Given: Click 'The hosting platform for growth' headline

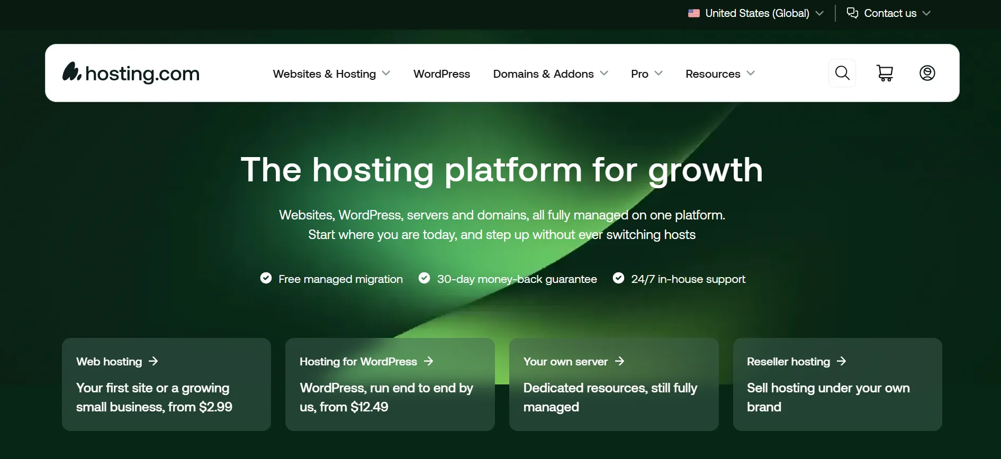Looking at the screenshot, I should pos(502,170).
